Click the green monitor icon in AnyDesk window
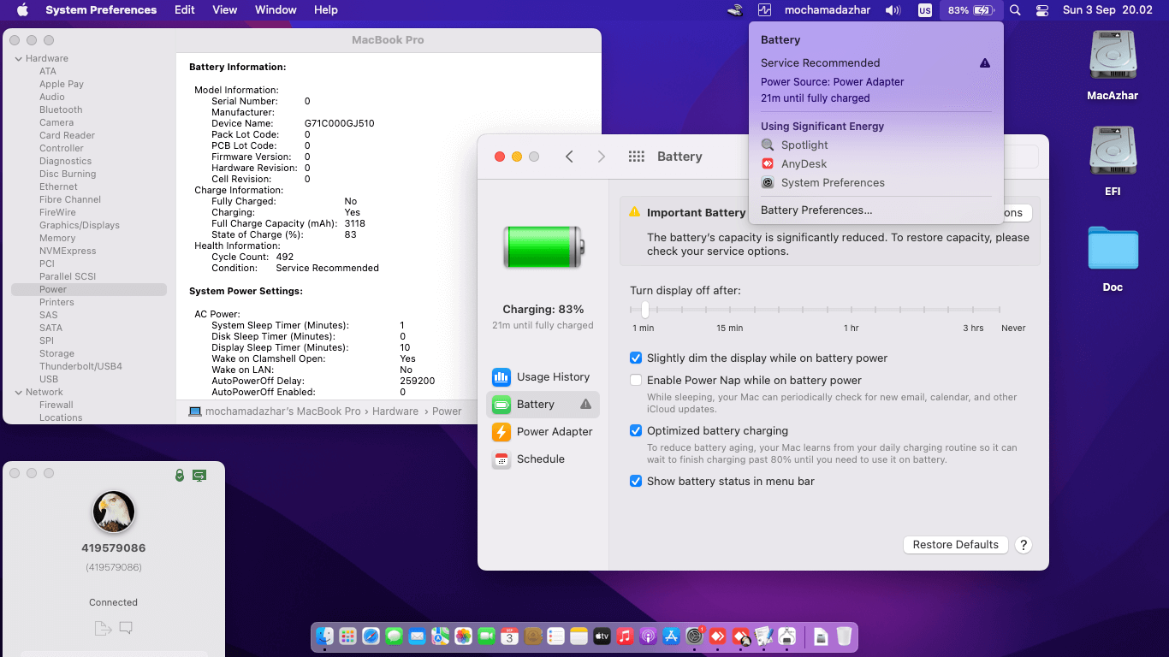The width and height of the screenshot is (1169, 657). (199, 475)
